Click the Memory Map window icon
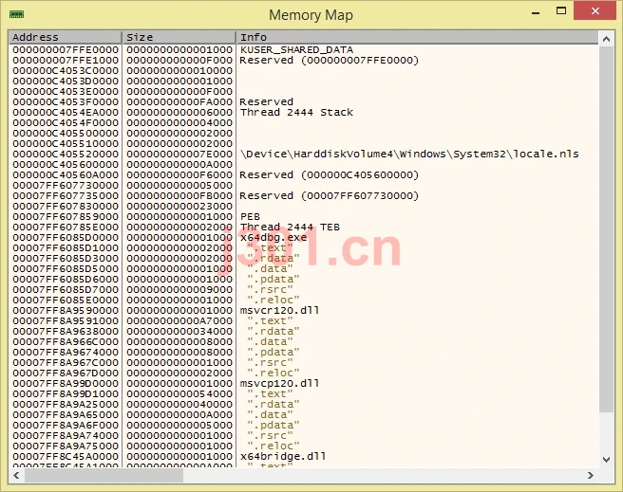Screen dimensions: 623x492 17,14
